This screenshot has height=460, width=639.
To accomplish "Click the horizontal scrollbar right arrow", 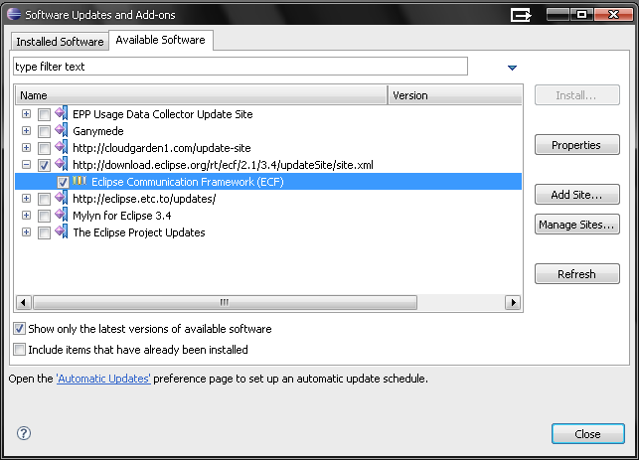I will point(513,302).
